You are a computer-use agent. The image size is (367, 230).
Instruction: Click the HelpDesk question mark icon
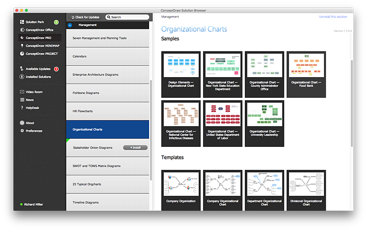(22, 108)
